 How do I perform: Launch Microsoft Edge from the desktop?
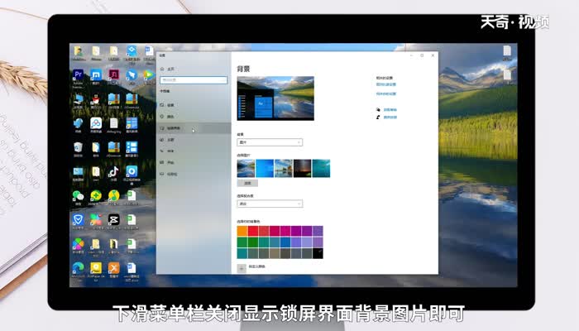tap(78, 268)
